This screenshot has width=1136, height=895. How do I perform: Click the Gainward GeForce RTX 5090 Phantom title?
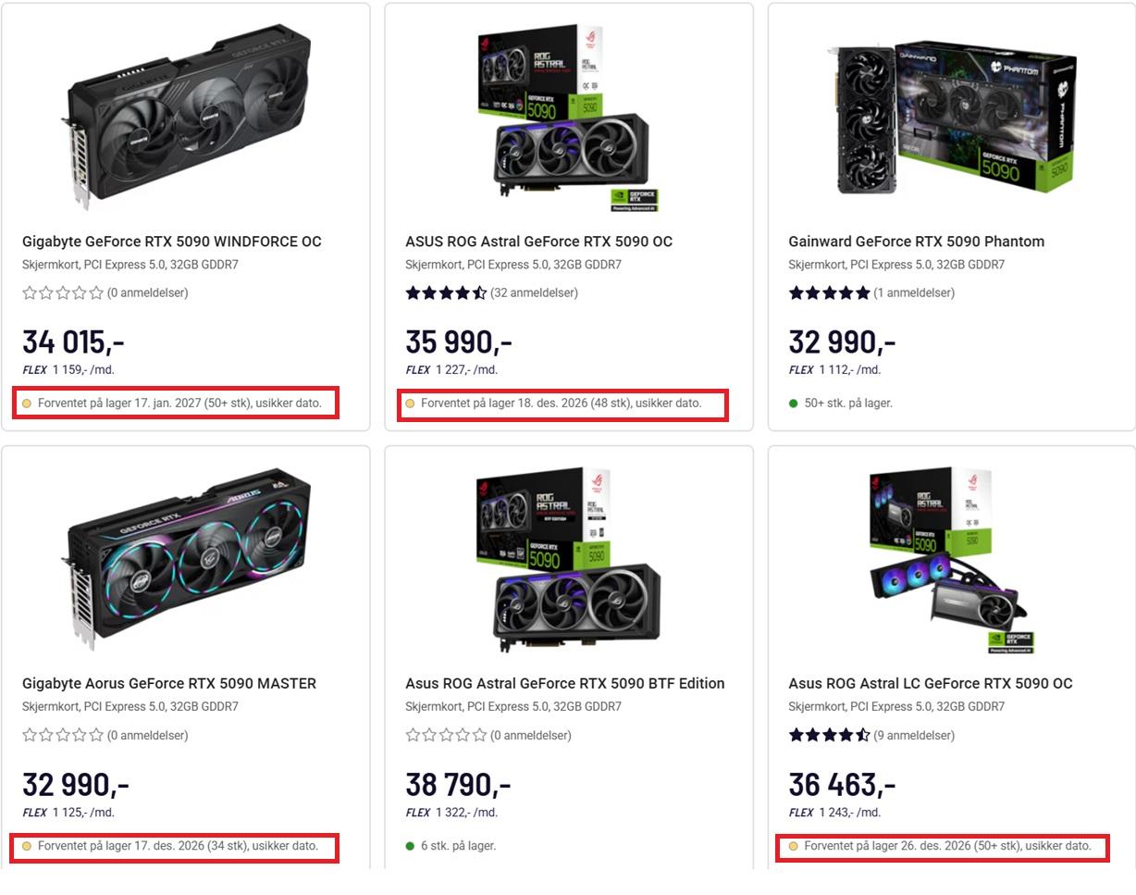(916, 242)
